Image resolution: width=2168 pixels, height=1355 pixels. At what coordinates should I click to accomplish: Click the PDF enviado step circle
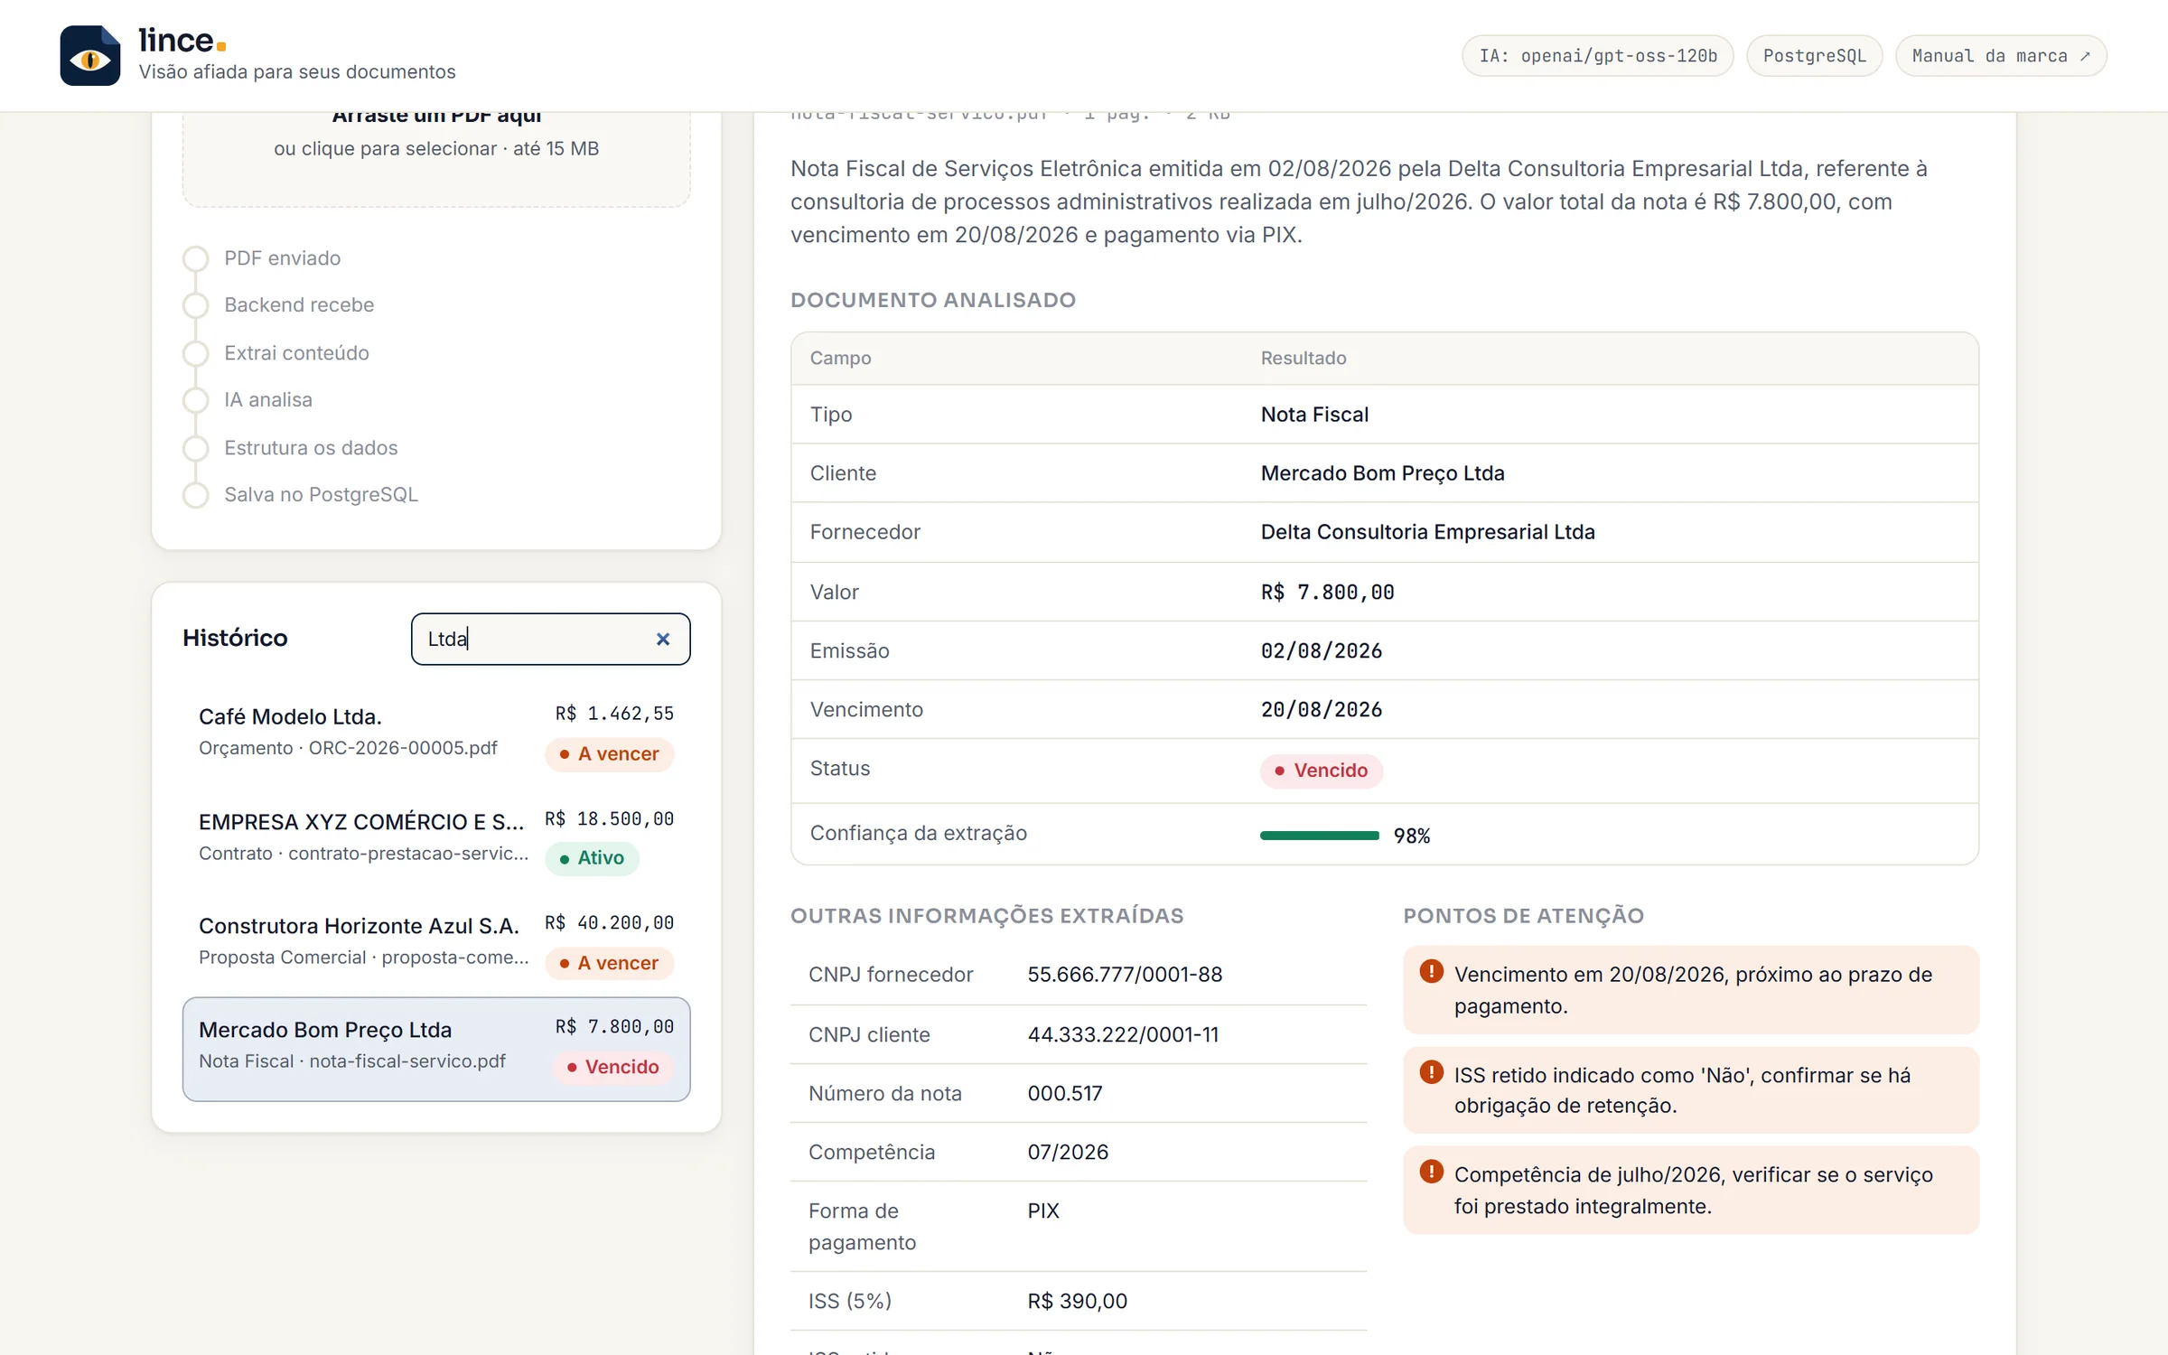(x=196, y=258)
